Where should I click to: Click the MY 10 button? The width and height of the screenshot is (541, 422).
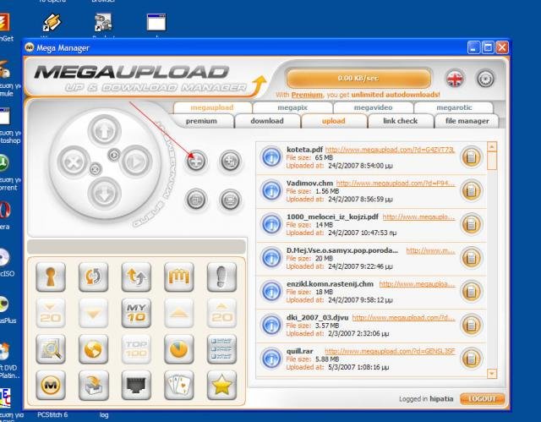point(136,313)
